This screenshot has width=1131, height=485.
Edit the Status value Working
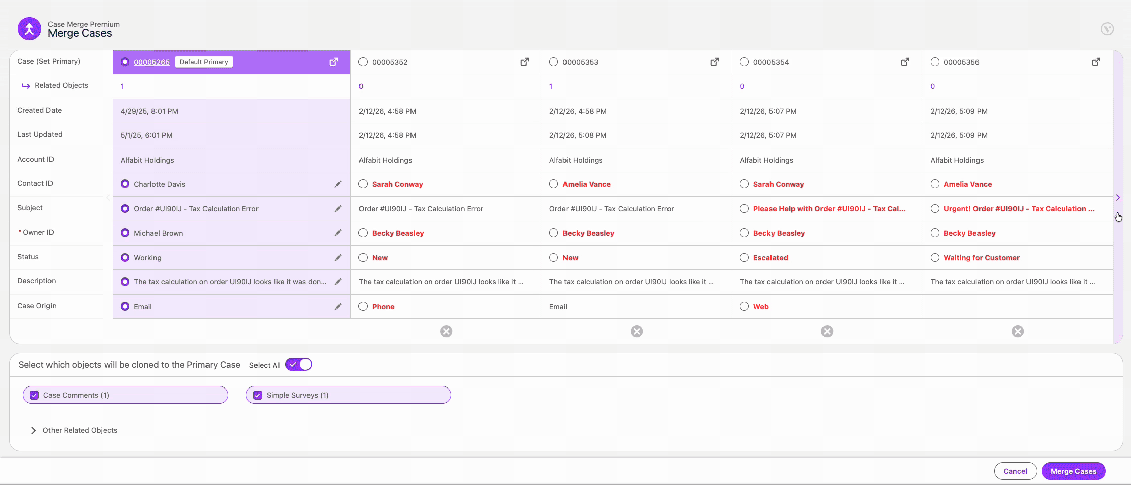pyautogui.click(x=338, y=258)
